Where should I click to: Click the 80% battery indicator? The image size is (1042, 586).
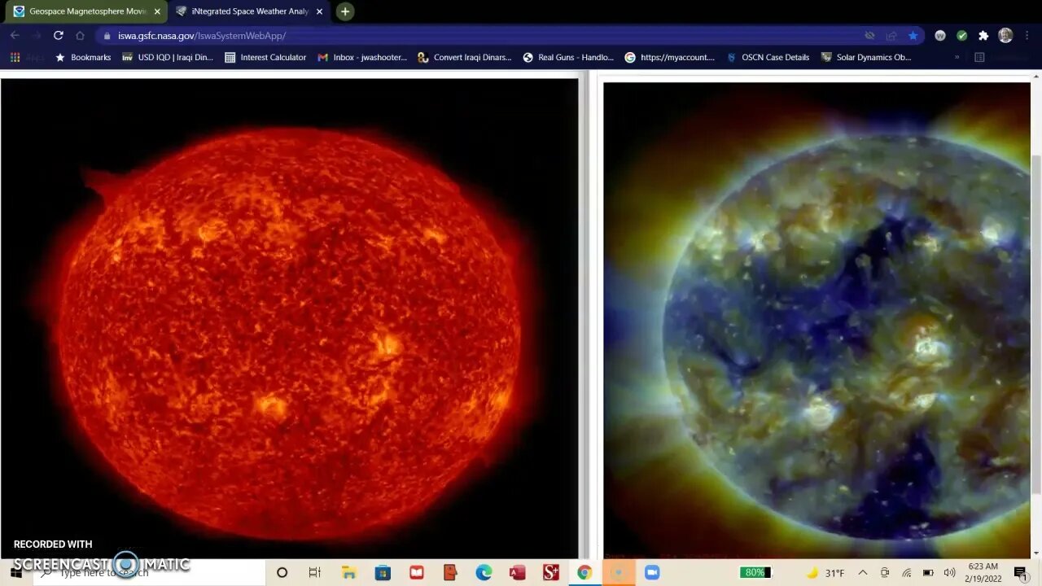[755, 573]
